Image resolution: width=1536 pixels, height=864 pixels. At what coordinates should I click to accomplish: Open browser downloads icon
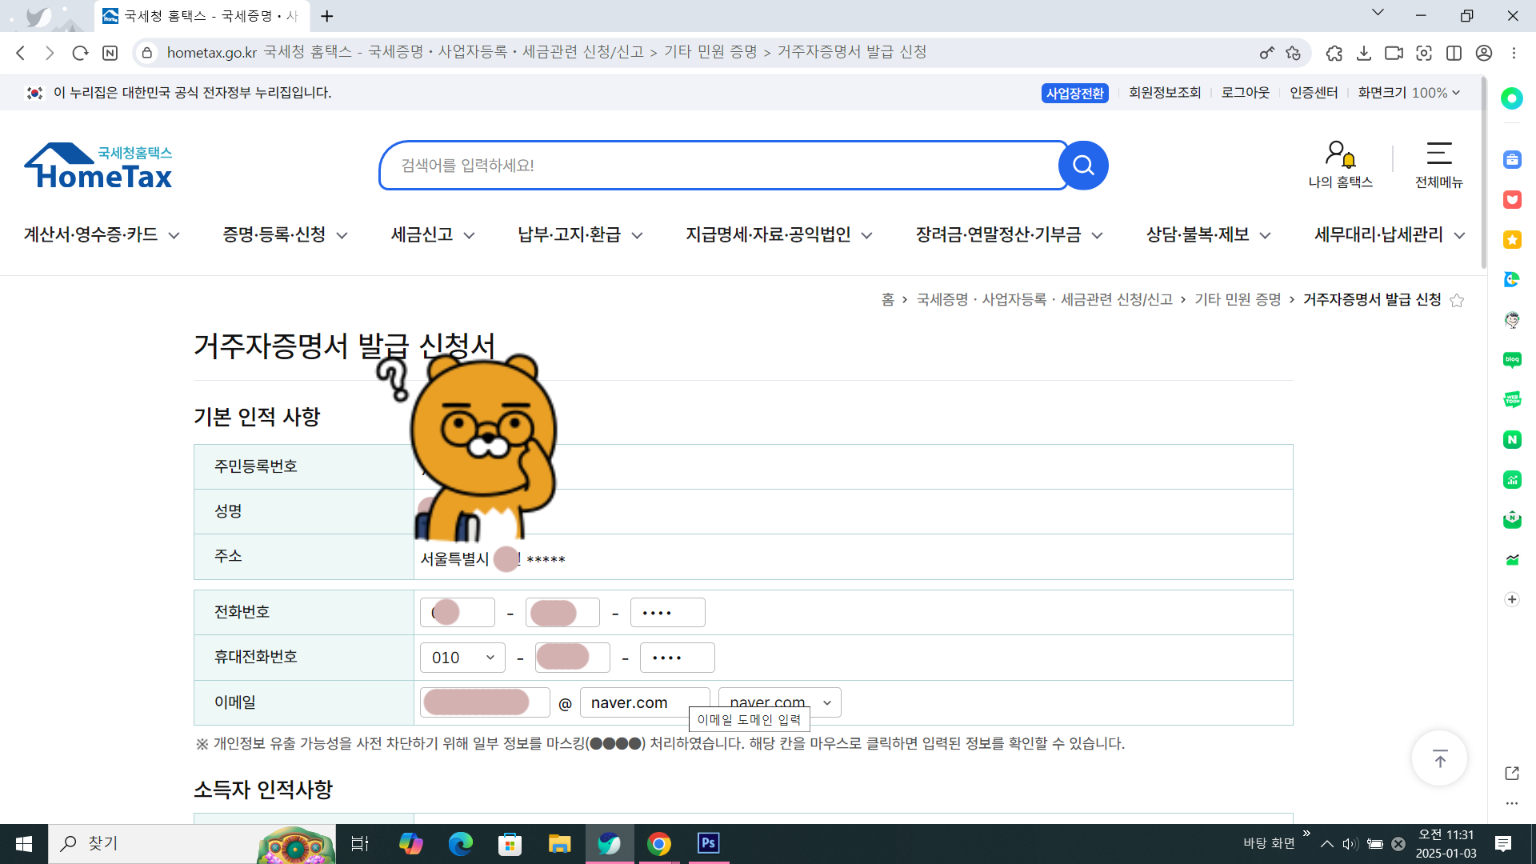[x=1364, y=53]
